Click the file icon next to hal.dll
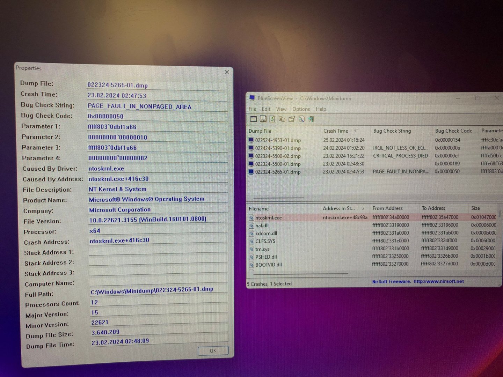The height and width of the screenshot is (377, 503). pos(251,226)
